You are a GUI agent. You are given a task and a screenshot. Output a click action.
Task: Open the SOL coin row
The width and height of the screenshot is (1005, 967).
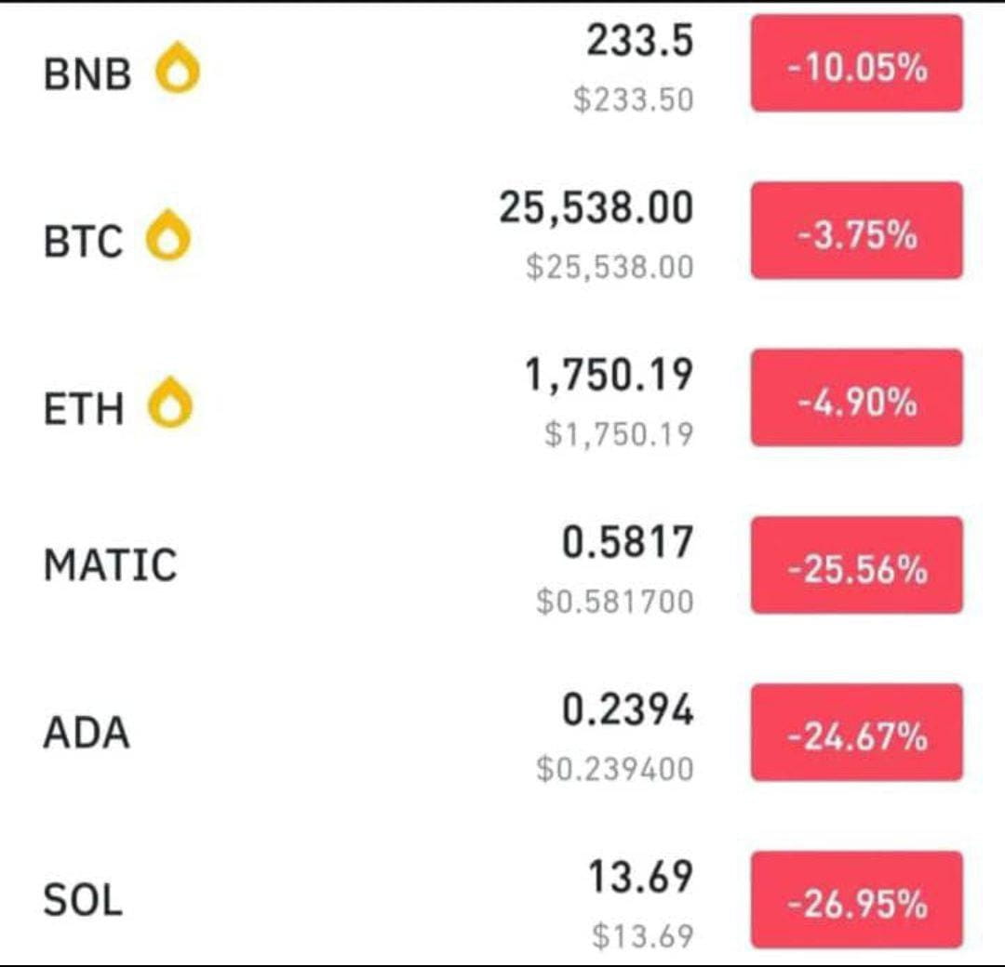[502, 900]
